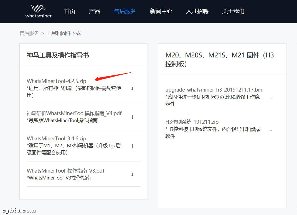Click the text *WhatsMinerTool_V3操作指南
Viewport: 297px width, 215px height.
59,178
